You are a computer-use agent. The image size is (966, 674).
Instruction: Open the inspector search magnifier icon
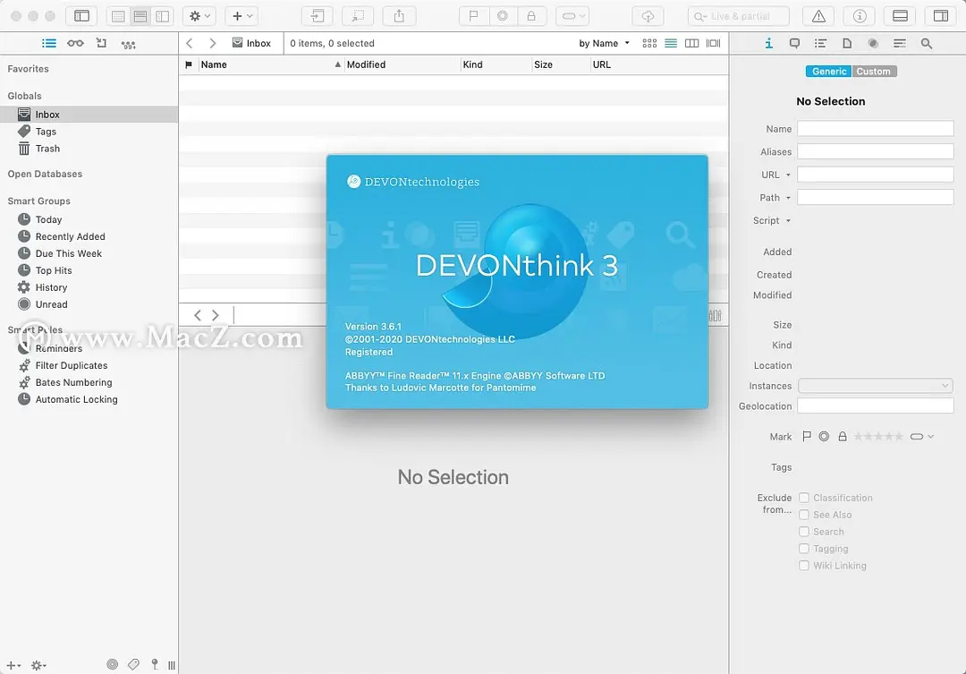[x=926, y=43]
